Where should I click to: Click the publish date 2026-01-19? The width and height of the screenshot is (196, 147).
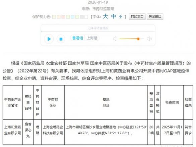click(98, 2)
